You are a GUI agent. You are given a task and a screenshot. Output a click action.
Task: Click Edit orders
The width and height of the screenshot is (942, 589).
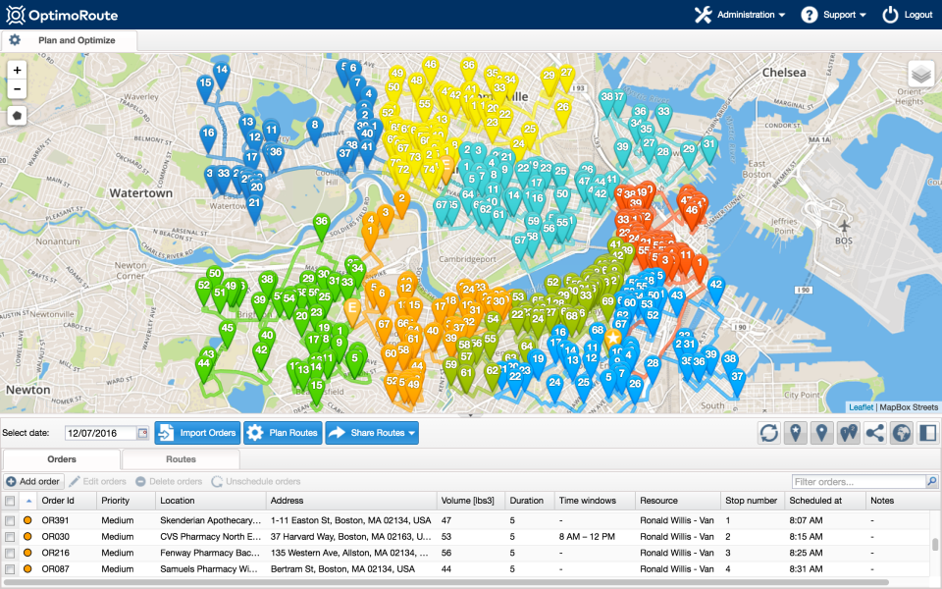click(x=97, y=481)
